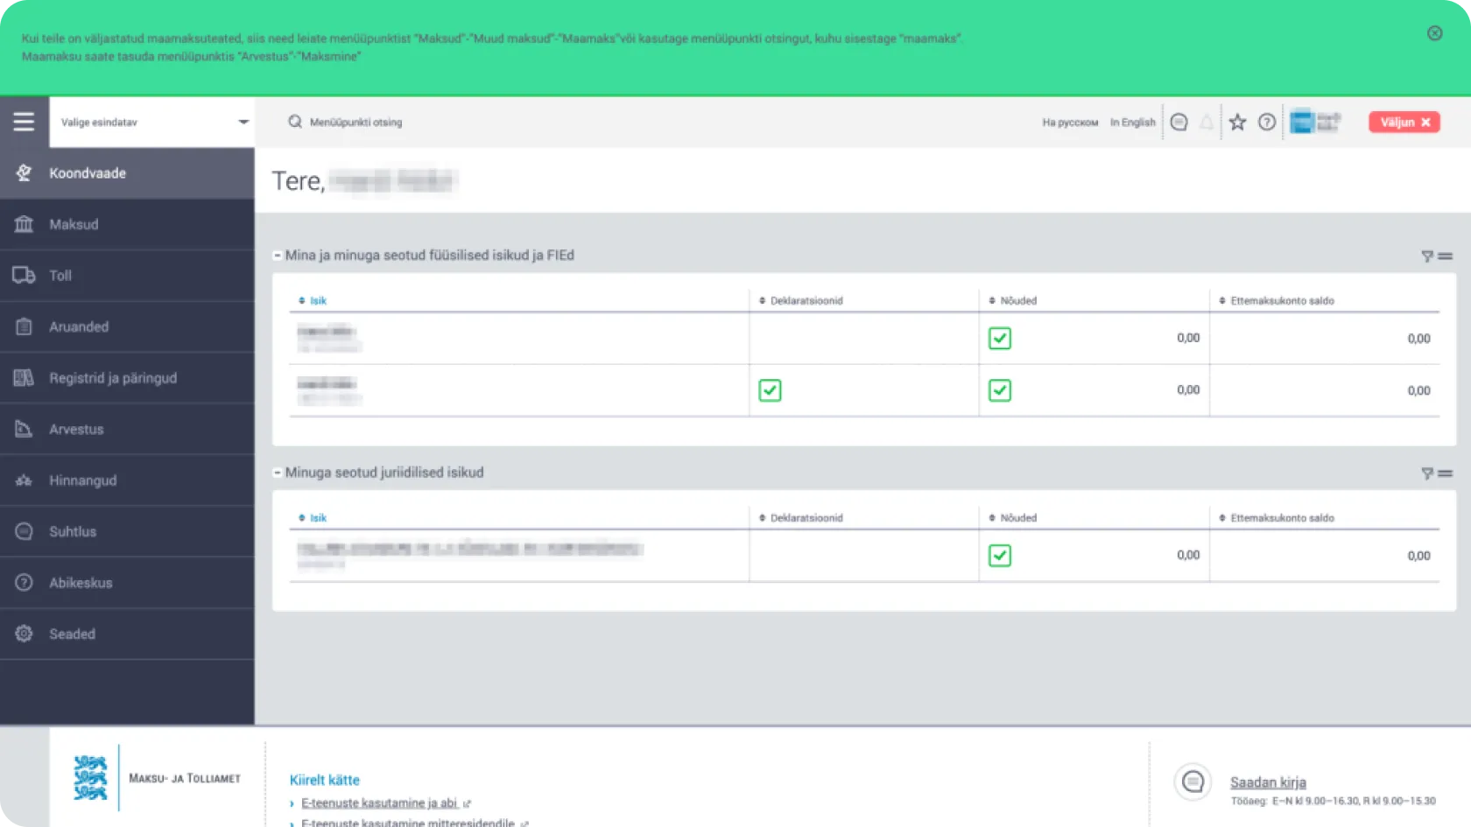Click the hamburger menu icon
The image size is (1471, 827).
pos(24,122)
